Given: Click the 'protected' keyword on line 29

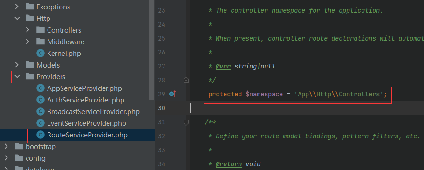Looking at the screenshot, I should pos(225,95).
